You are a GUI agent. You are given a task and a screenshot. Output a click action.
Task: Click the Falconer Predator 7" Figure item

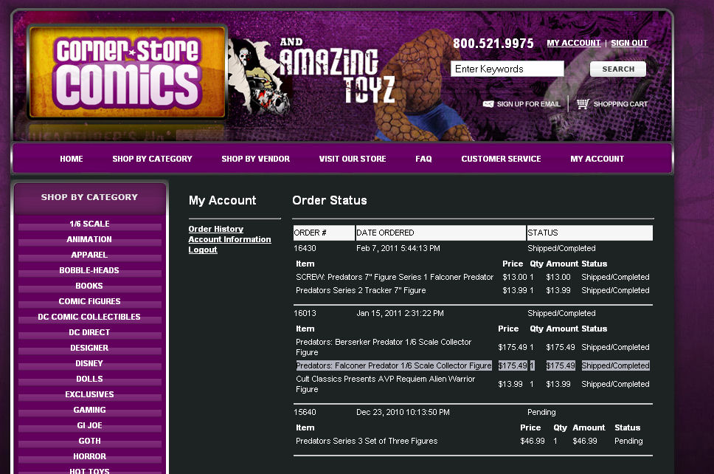point(395,277)
